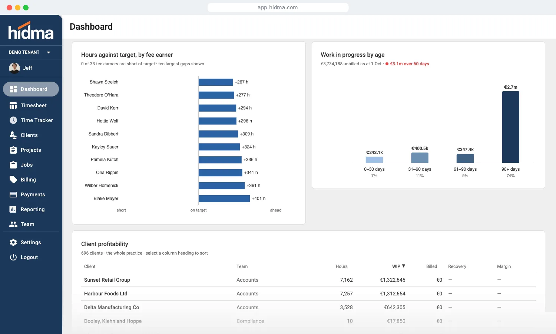The image size is (556, 334).
Task: Select Delta Manufacturing Co client name
Action: (x=112, y=307)
